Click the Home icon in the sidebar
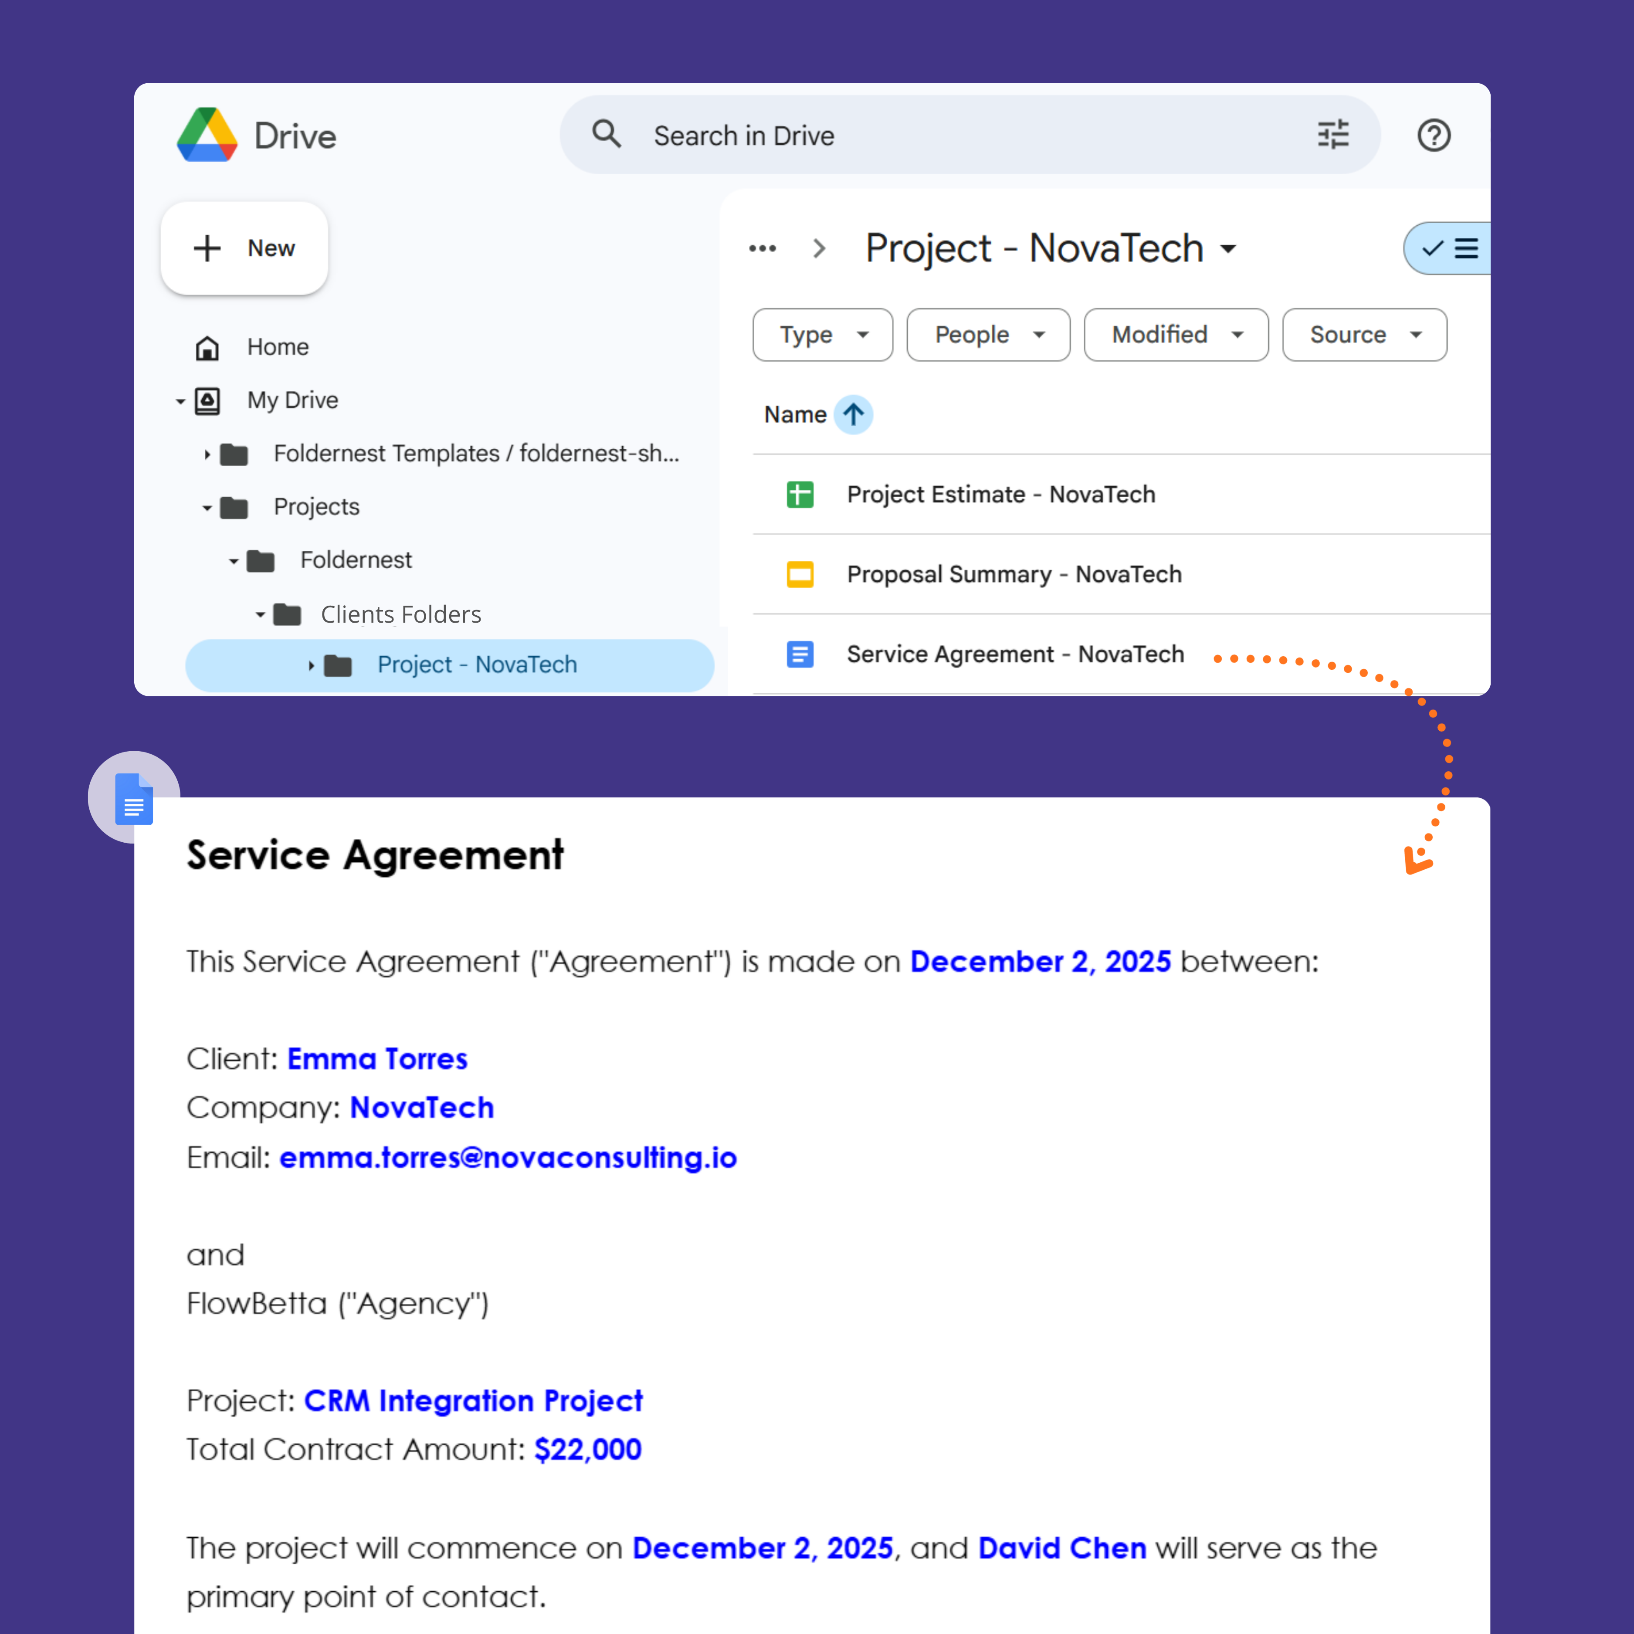1634x1634 pixels. pos(207,348)
